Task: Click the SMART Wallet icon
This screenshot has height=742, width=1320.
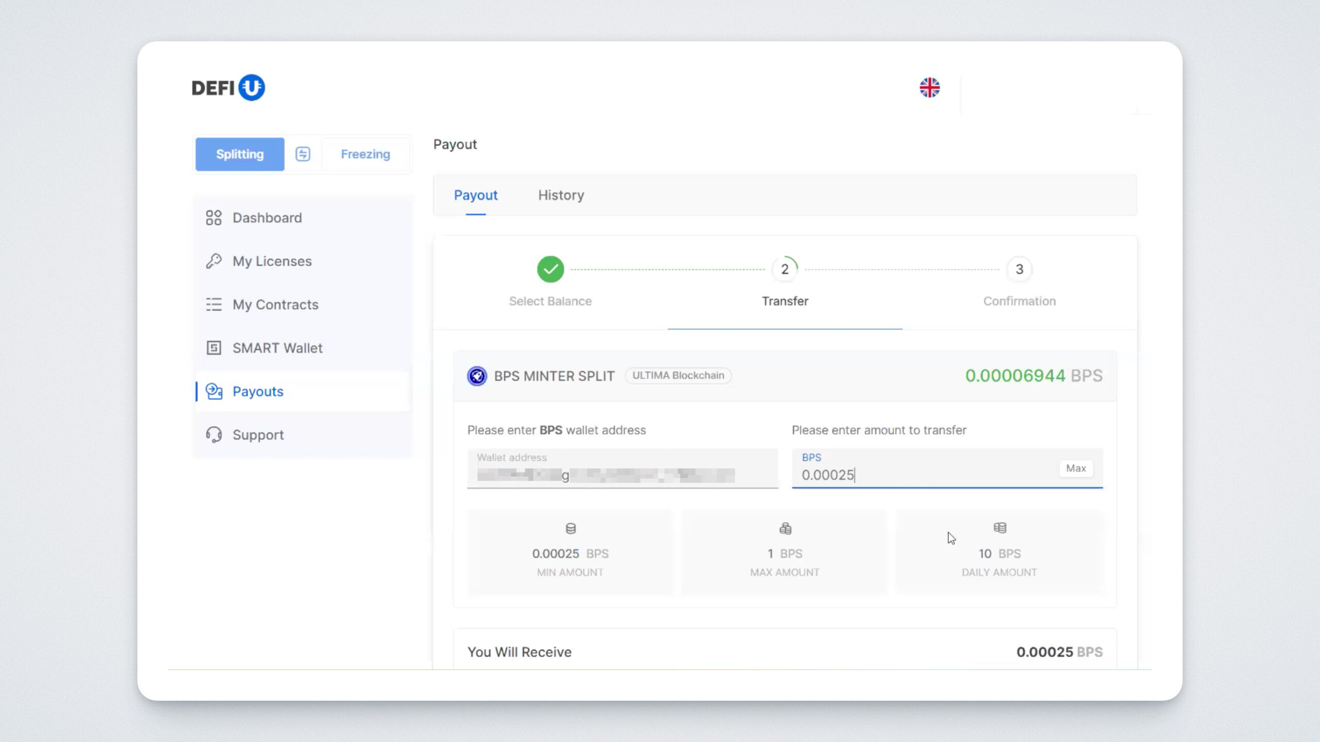Action: (213, 348)
